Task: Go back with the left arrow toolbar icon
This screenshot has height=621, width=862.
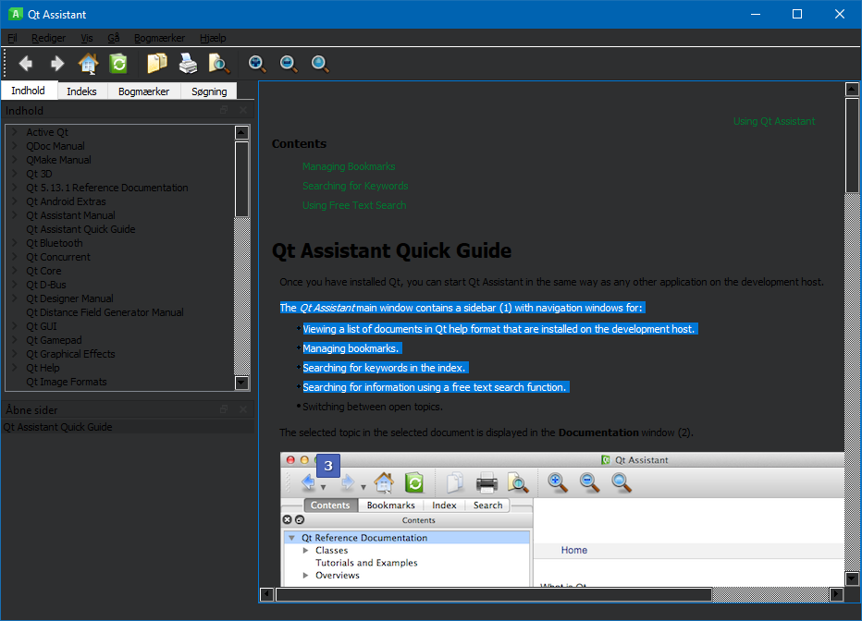Action: pos(26,64)
